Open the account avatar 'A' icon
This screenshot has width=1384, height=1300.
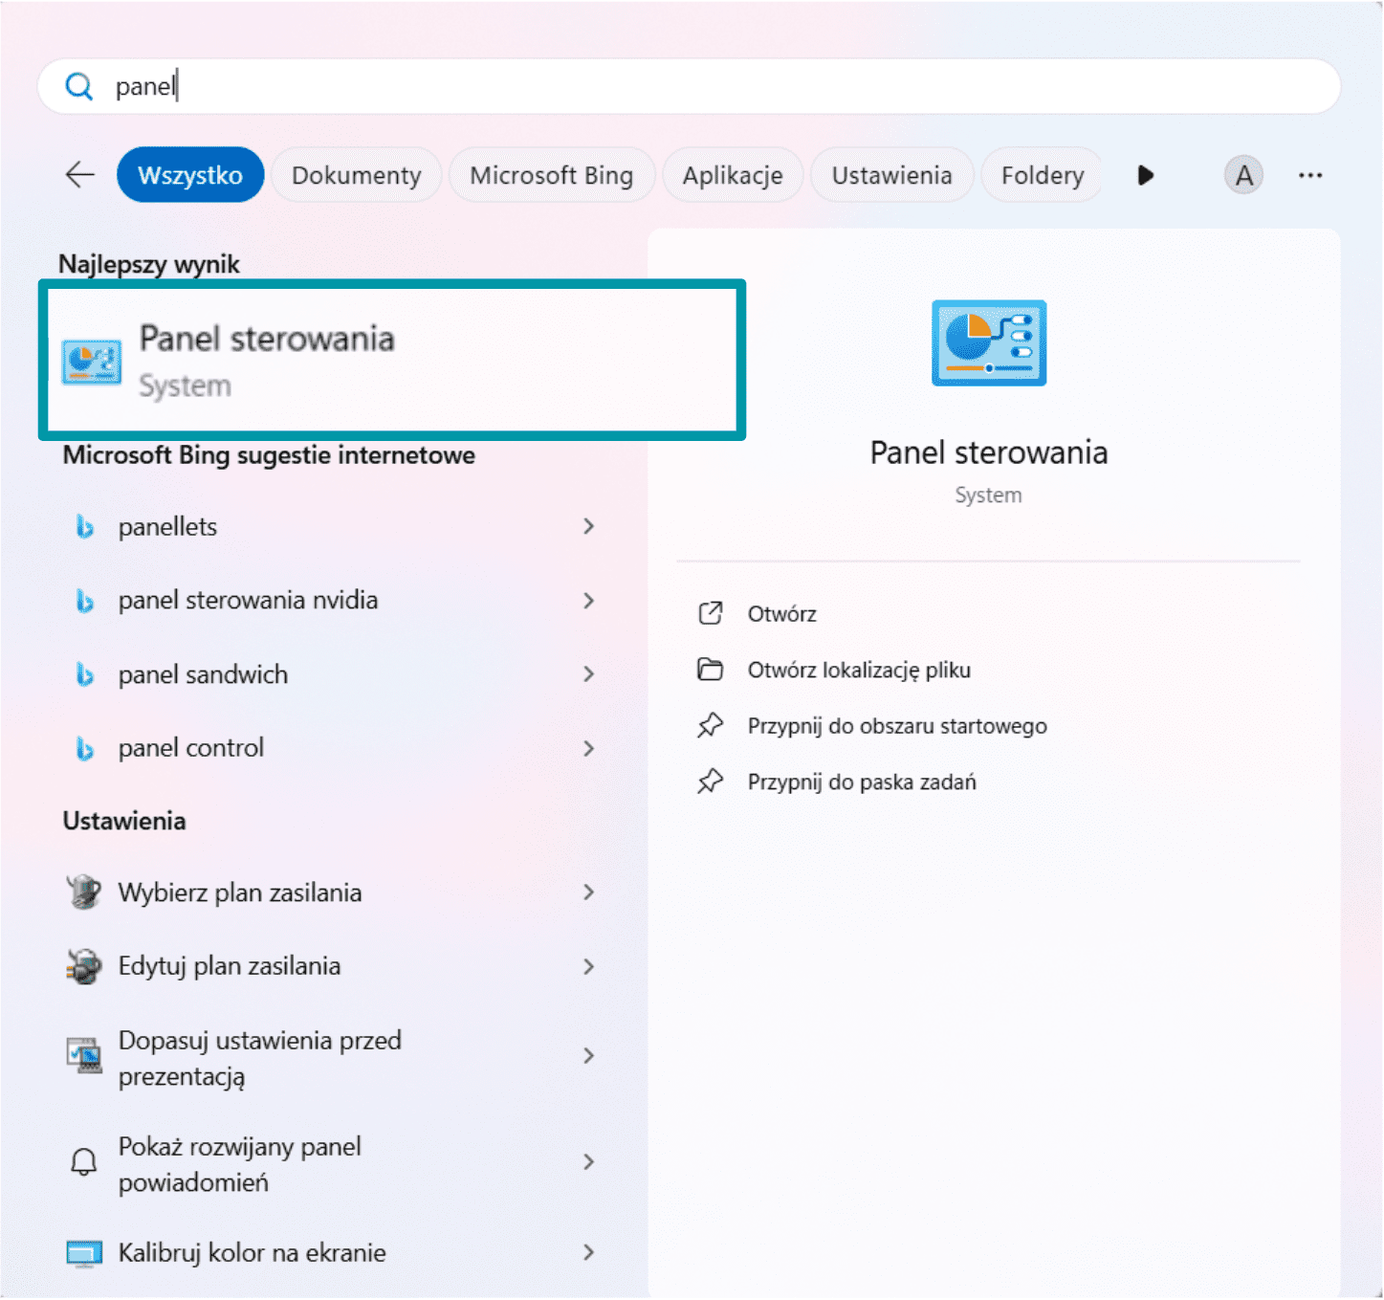1242,175
